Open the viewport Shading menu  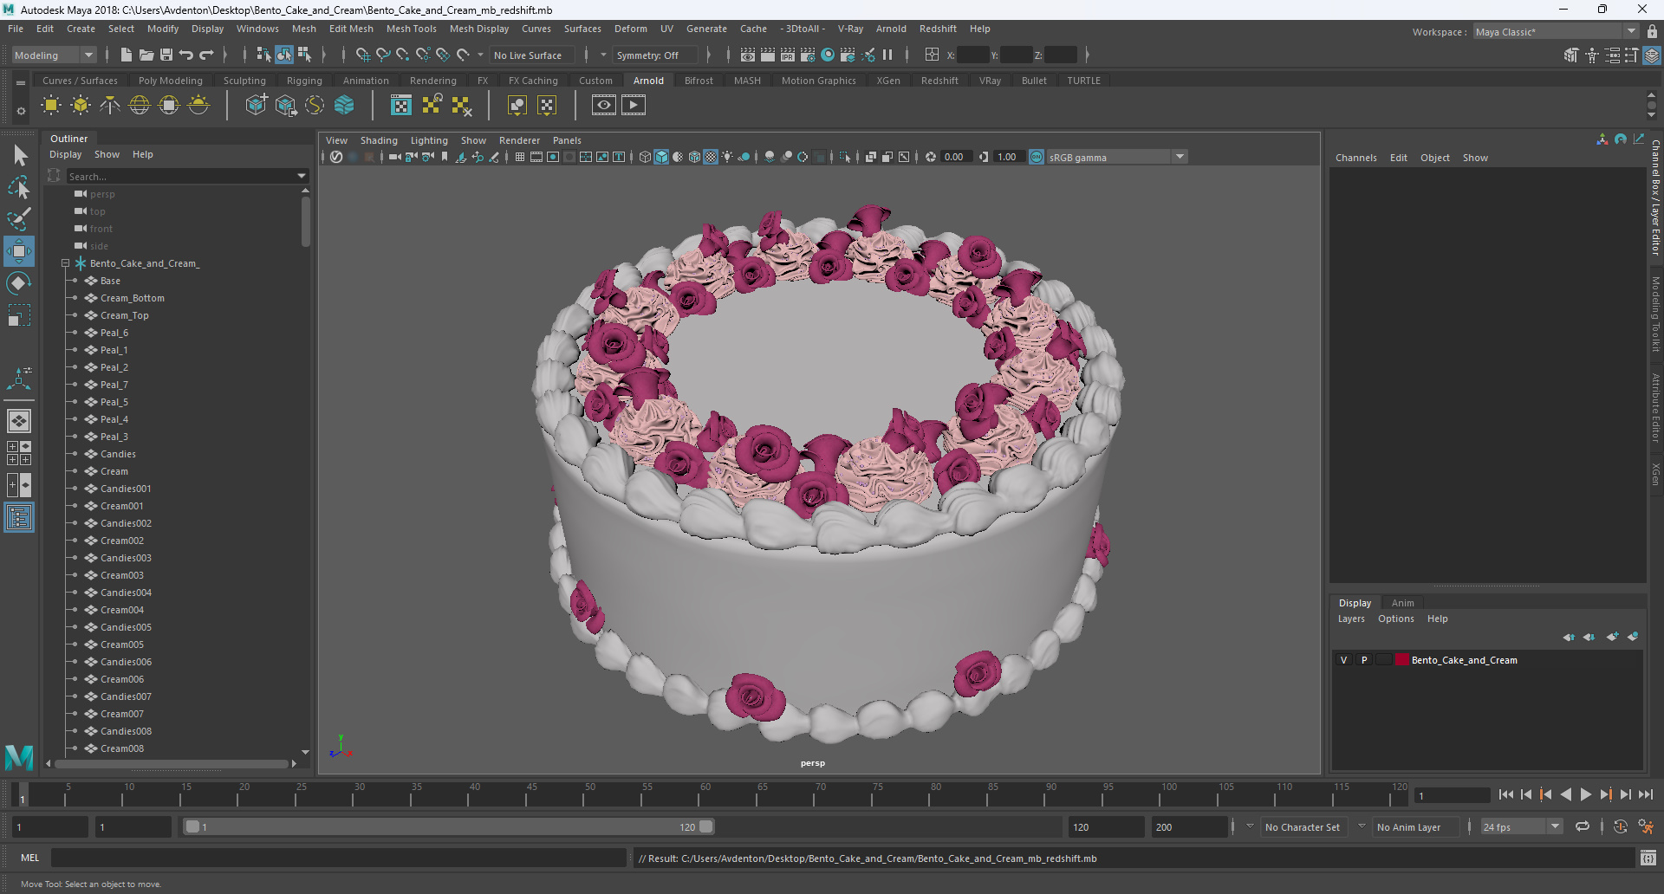pos(379,140)
